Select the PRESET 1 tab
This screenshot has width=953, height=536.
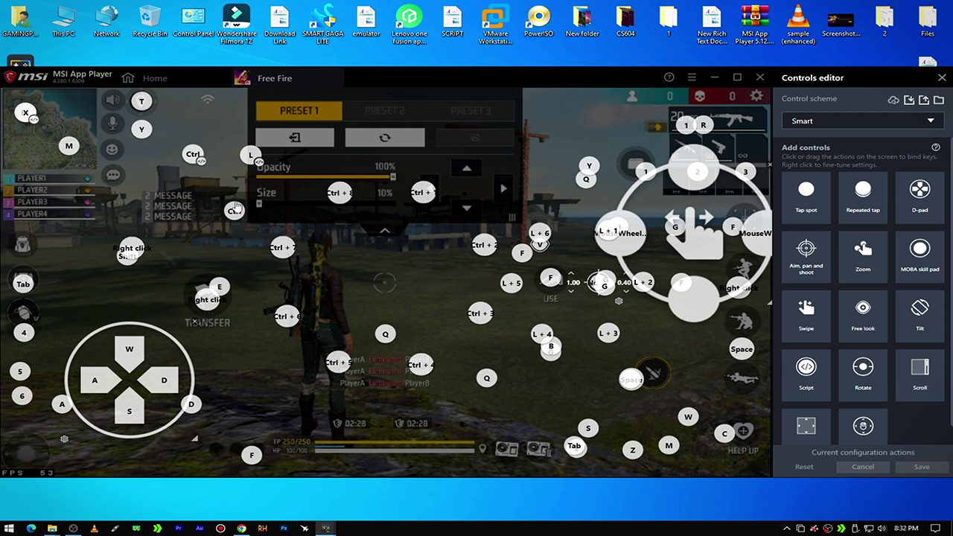299,110
